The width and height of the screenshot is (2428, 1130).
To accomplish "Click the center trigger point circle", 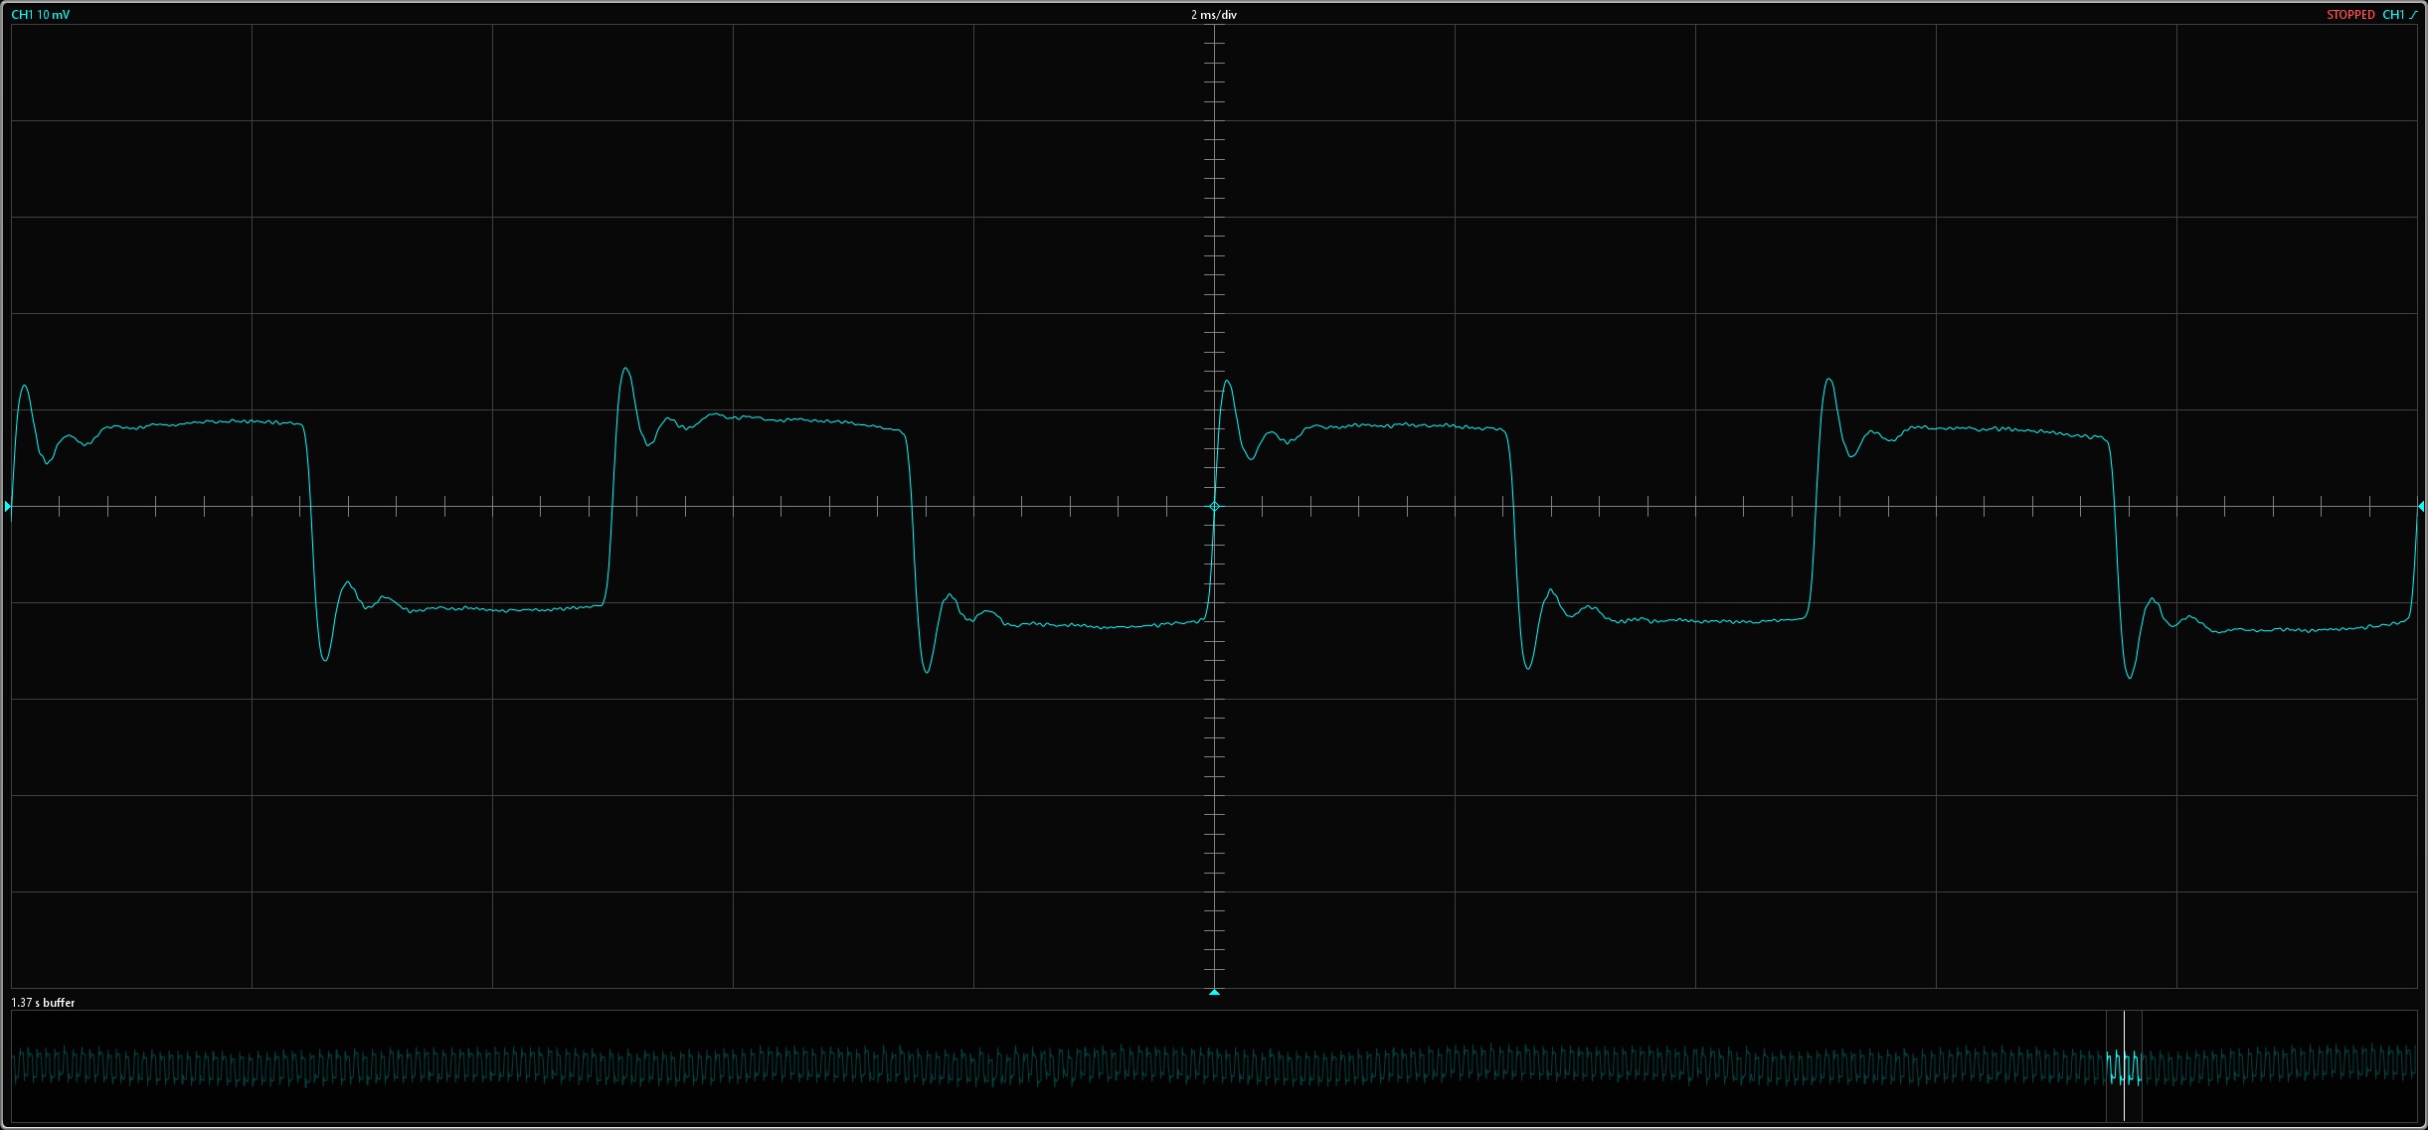I will pyautogui.click(x=1214, y=507).
